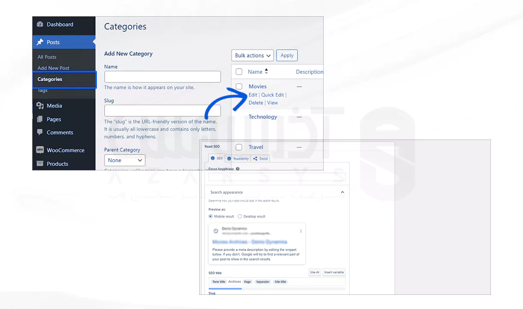
Task: Open the Bulk actions dropdown
Action: click(x=252, y=55)
